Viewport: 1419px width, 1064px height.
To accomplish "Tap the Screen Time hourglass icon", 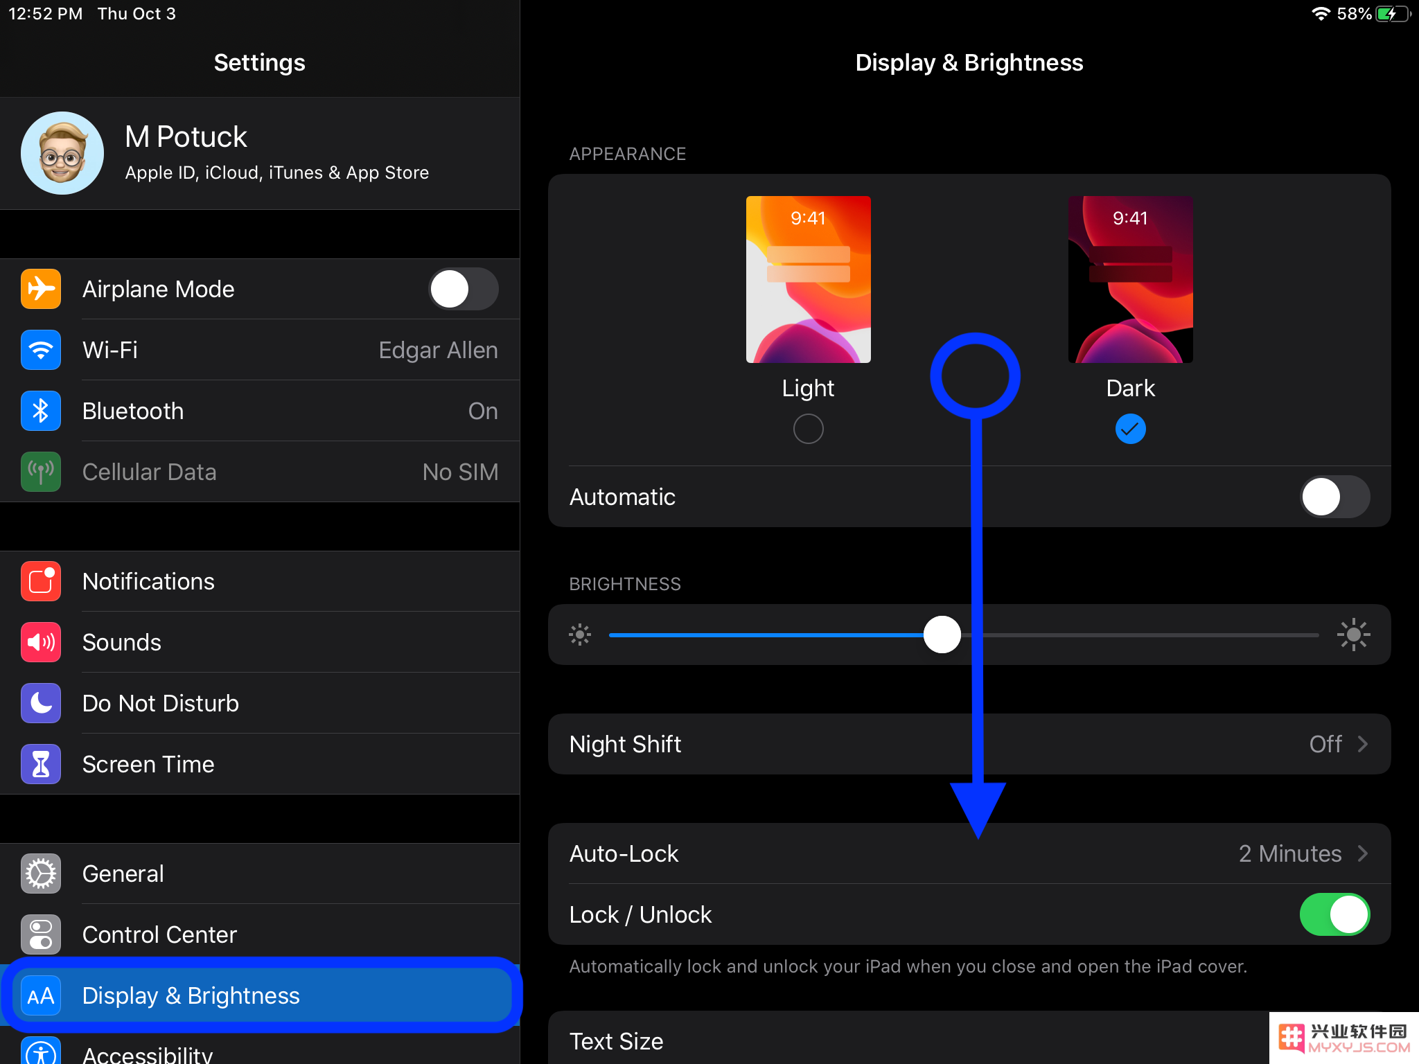I will pos(41,764).
